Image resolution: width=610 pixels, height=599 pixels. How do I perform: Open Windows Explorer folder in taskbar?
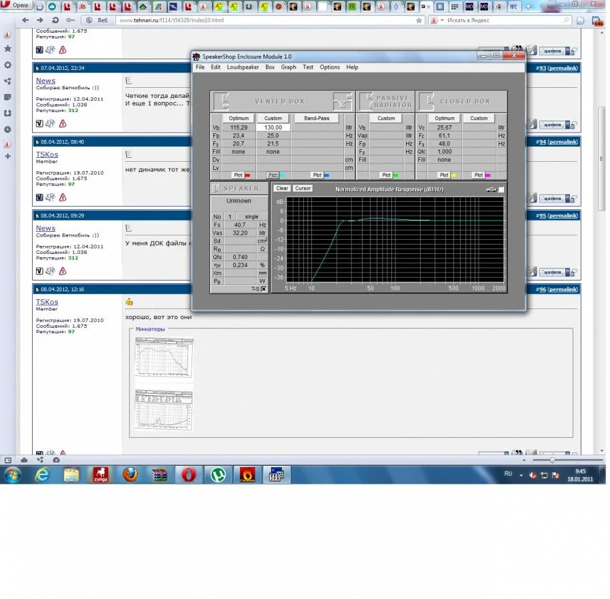[x=71, y=474]
